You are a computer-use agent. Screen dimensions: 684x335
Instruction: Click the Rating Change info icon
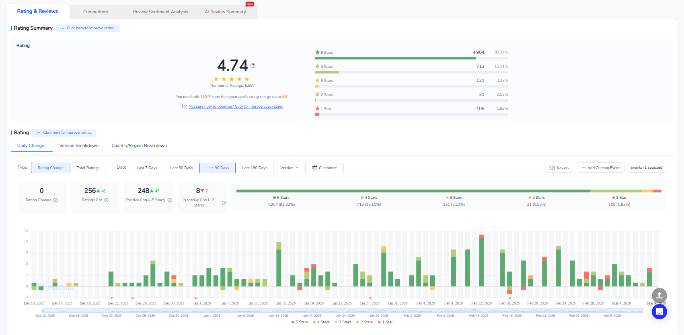point(55,200)
